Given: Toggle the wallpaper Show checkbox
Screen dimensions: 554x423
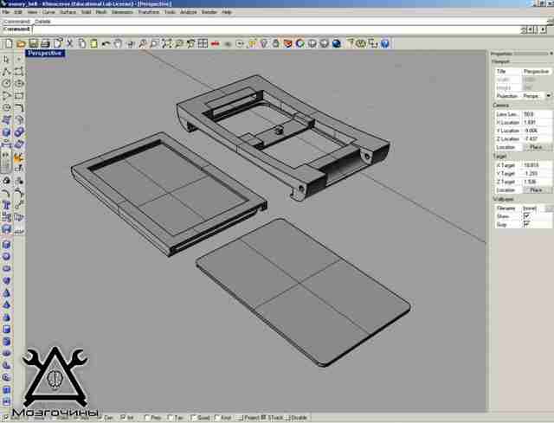Looking at the screenshot, I should pos(526,216).
